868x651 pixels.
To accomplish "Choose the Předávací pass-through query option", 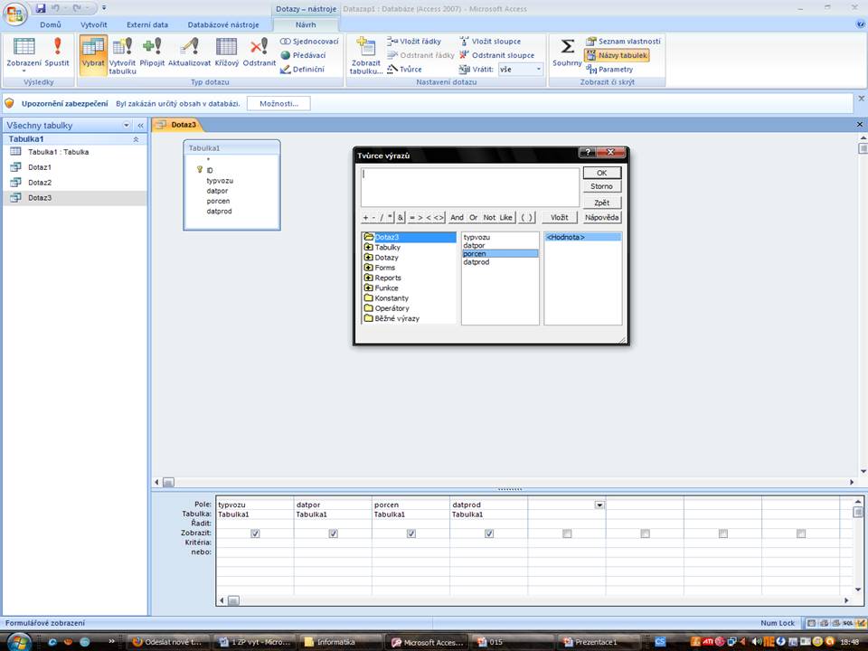I will tap(303, 55).
